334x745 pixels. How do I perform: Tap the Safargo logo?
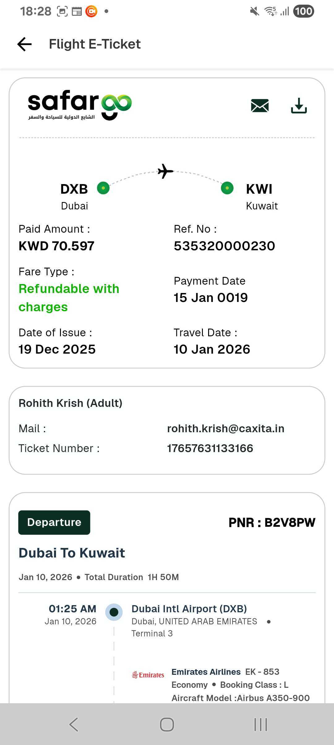point(80,105)
